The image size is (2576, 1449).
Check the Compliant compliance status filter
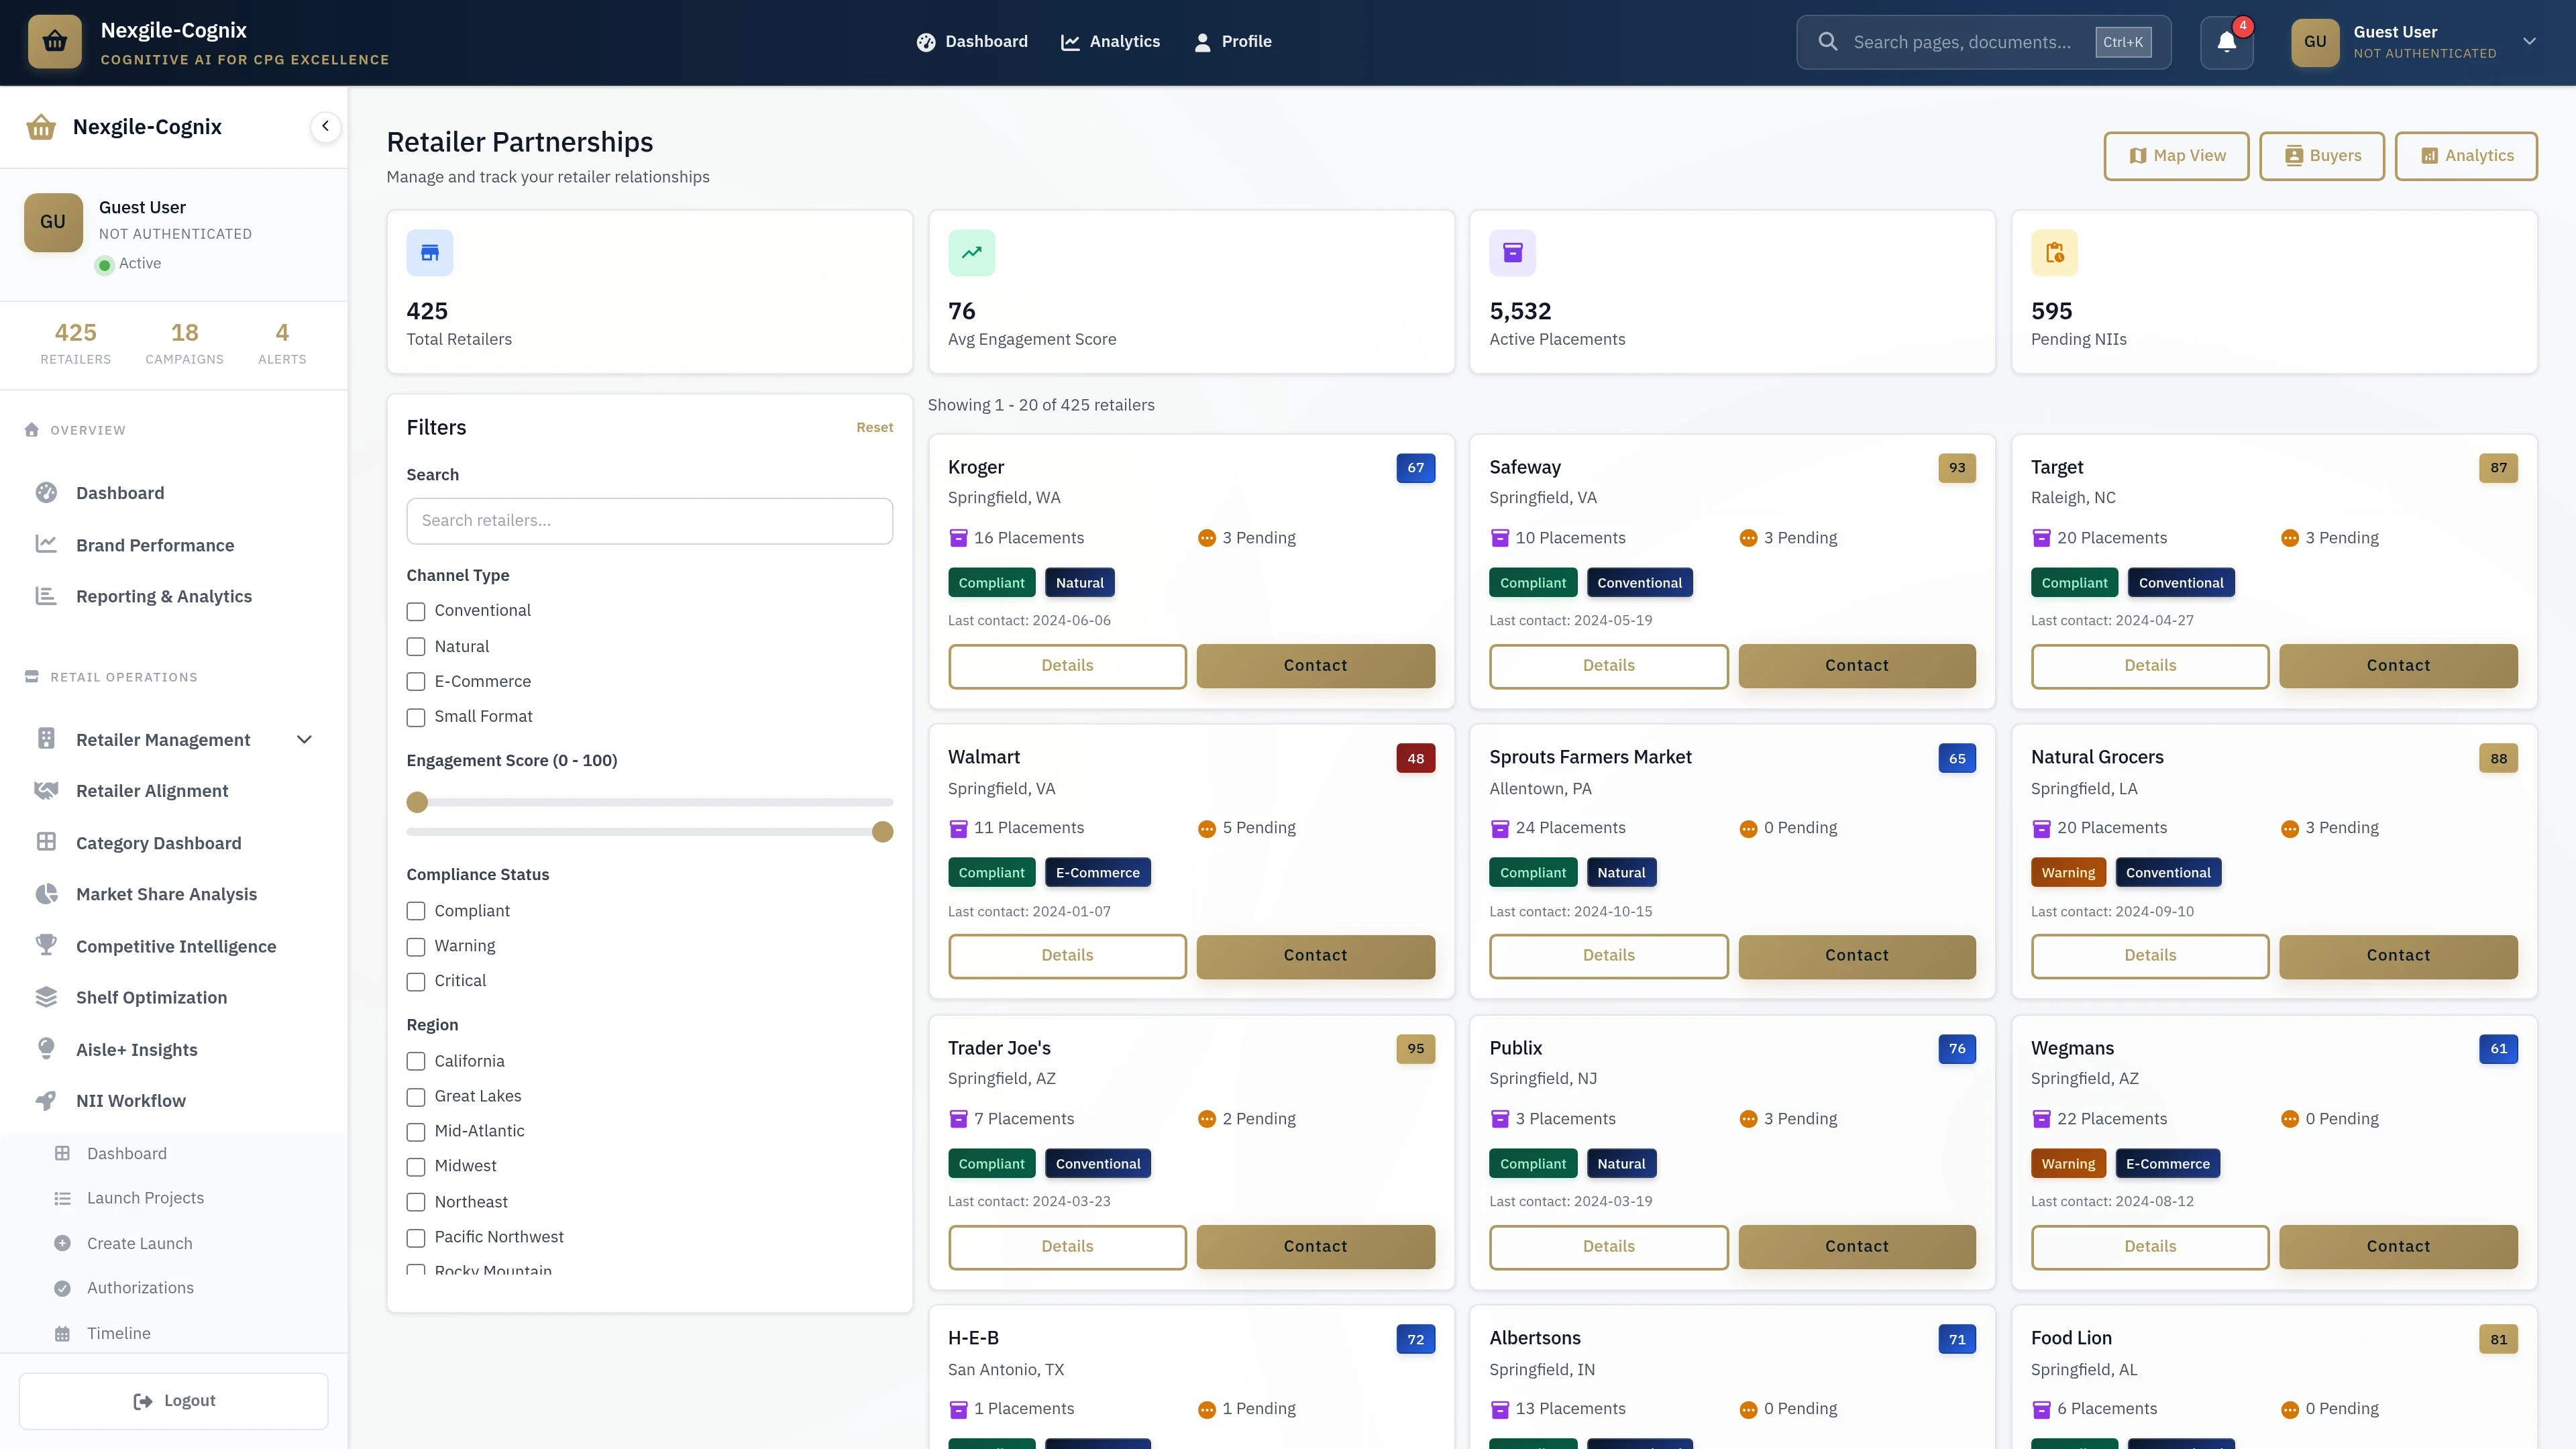[416, 911]
